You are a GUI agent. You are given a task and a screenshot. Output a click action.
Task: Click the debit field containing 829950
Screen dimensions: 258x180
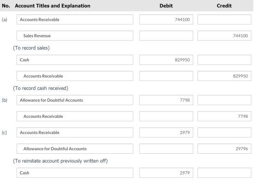[166, 60]
